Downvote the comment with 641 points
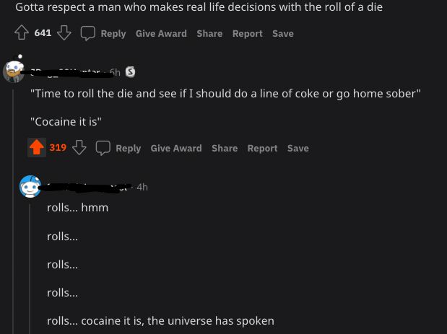This screenshot has width=447, height=334. (x=64, y=33)
